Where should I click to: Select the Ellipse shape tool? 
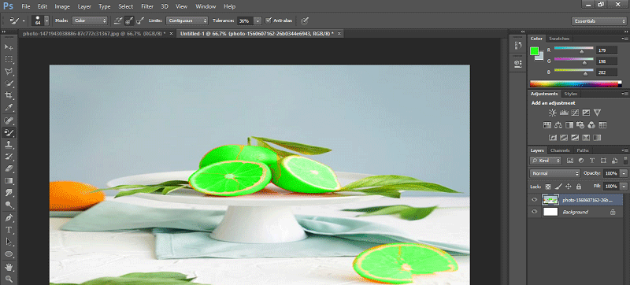pyautogui.click(x=9, y=254)
